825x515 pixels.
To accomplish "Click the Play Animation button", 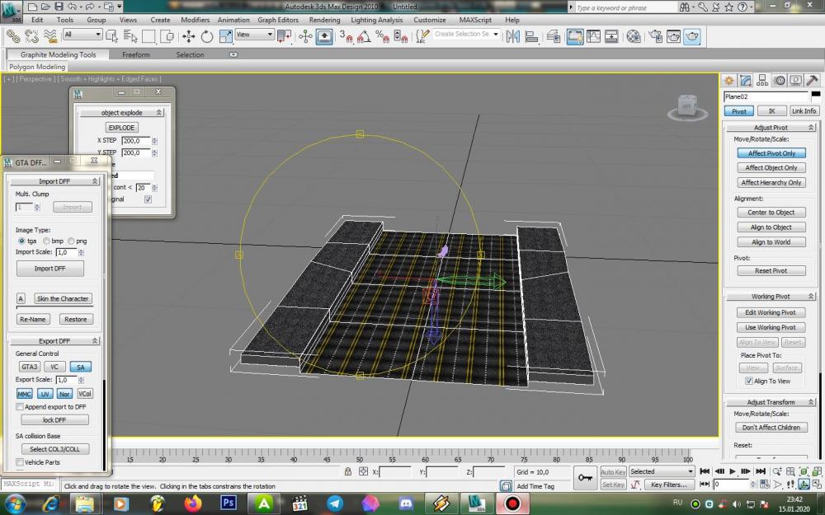I will point(733,471).
